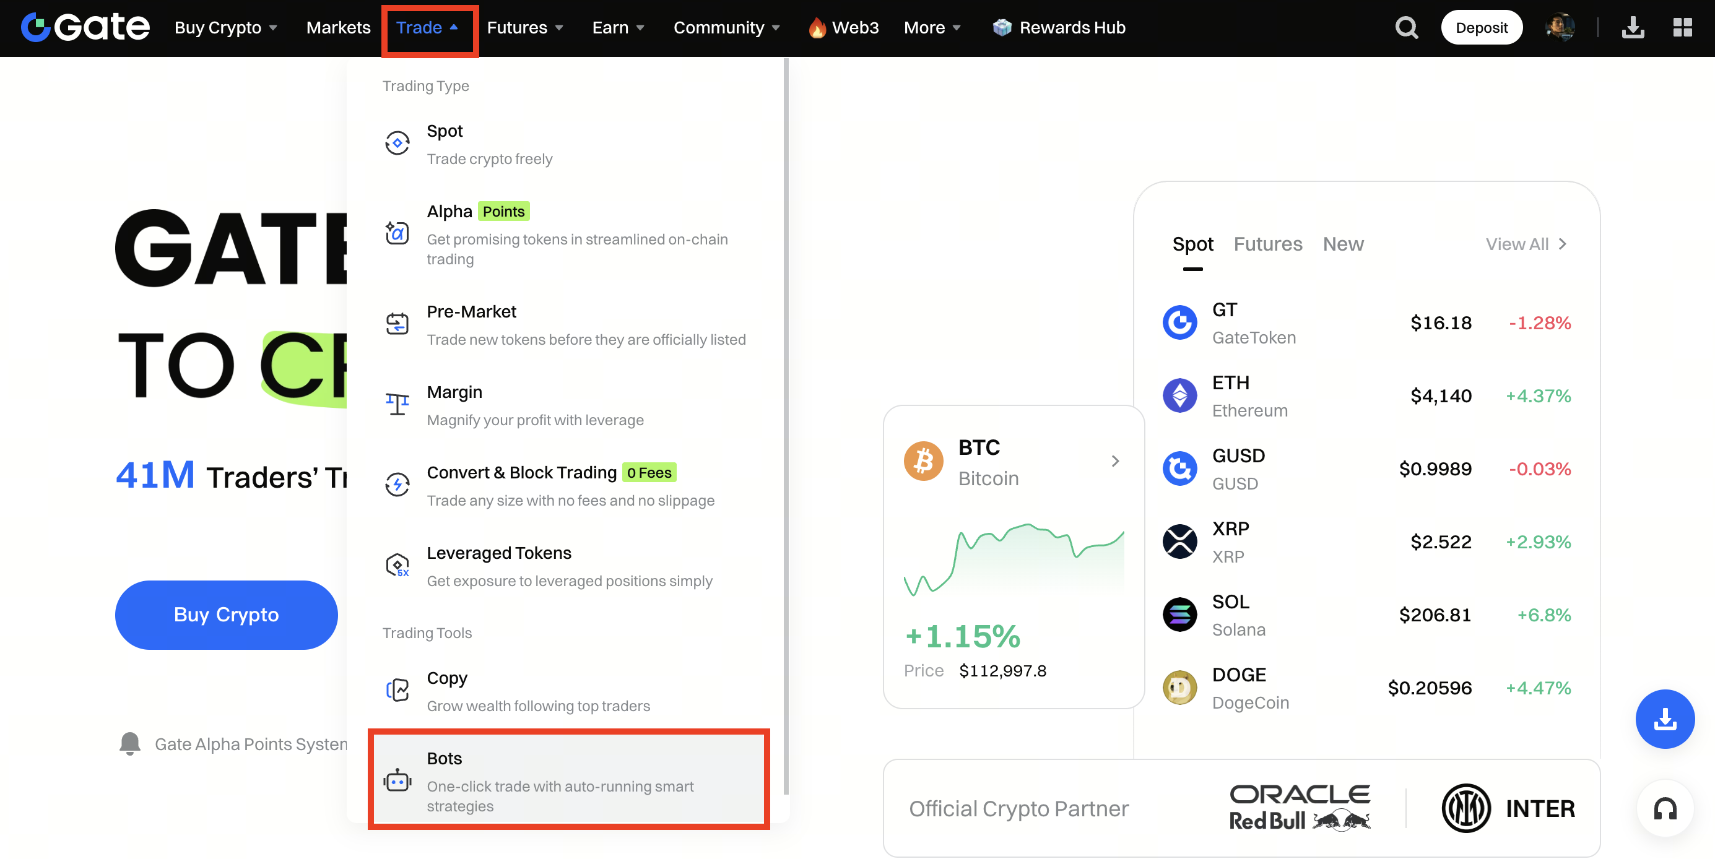Click the Trade menu scrollbar
Screen dimensions: 1715x859
click(786, 426)
